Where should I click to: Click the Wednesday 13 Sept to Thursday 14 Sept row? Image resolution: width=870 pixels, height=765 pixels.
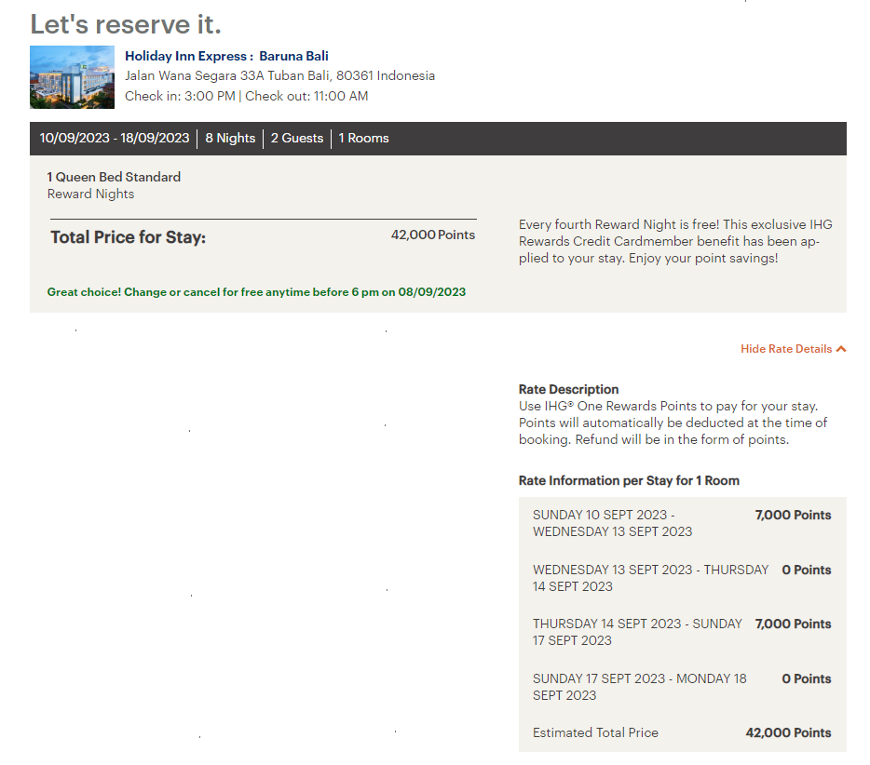683,578
